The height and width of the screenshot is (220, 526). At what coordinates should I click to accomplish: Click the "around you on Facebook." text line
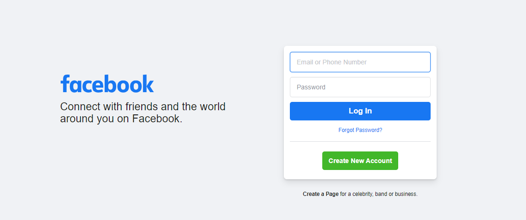coord(121,119)
